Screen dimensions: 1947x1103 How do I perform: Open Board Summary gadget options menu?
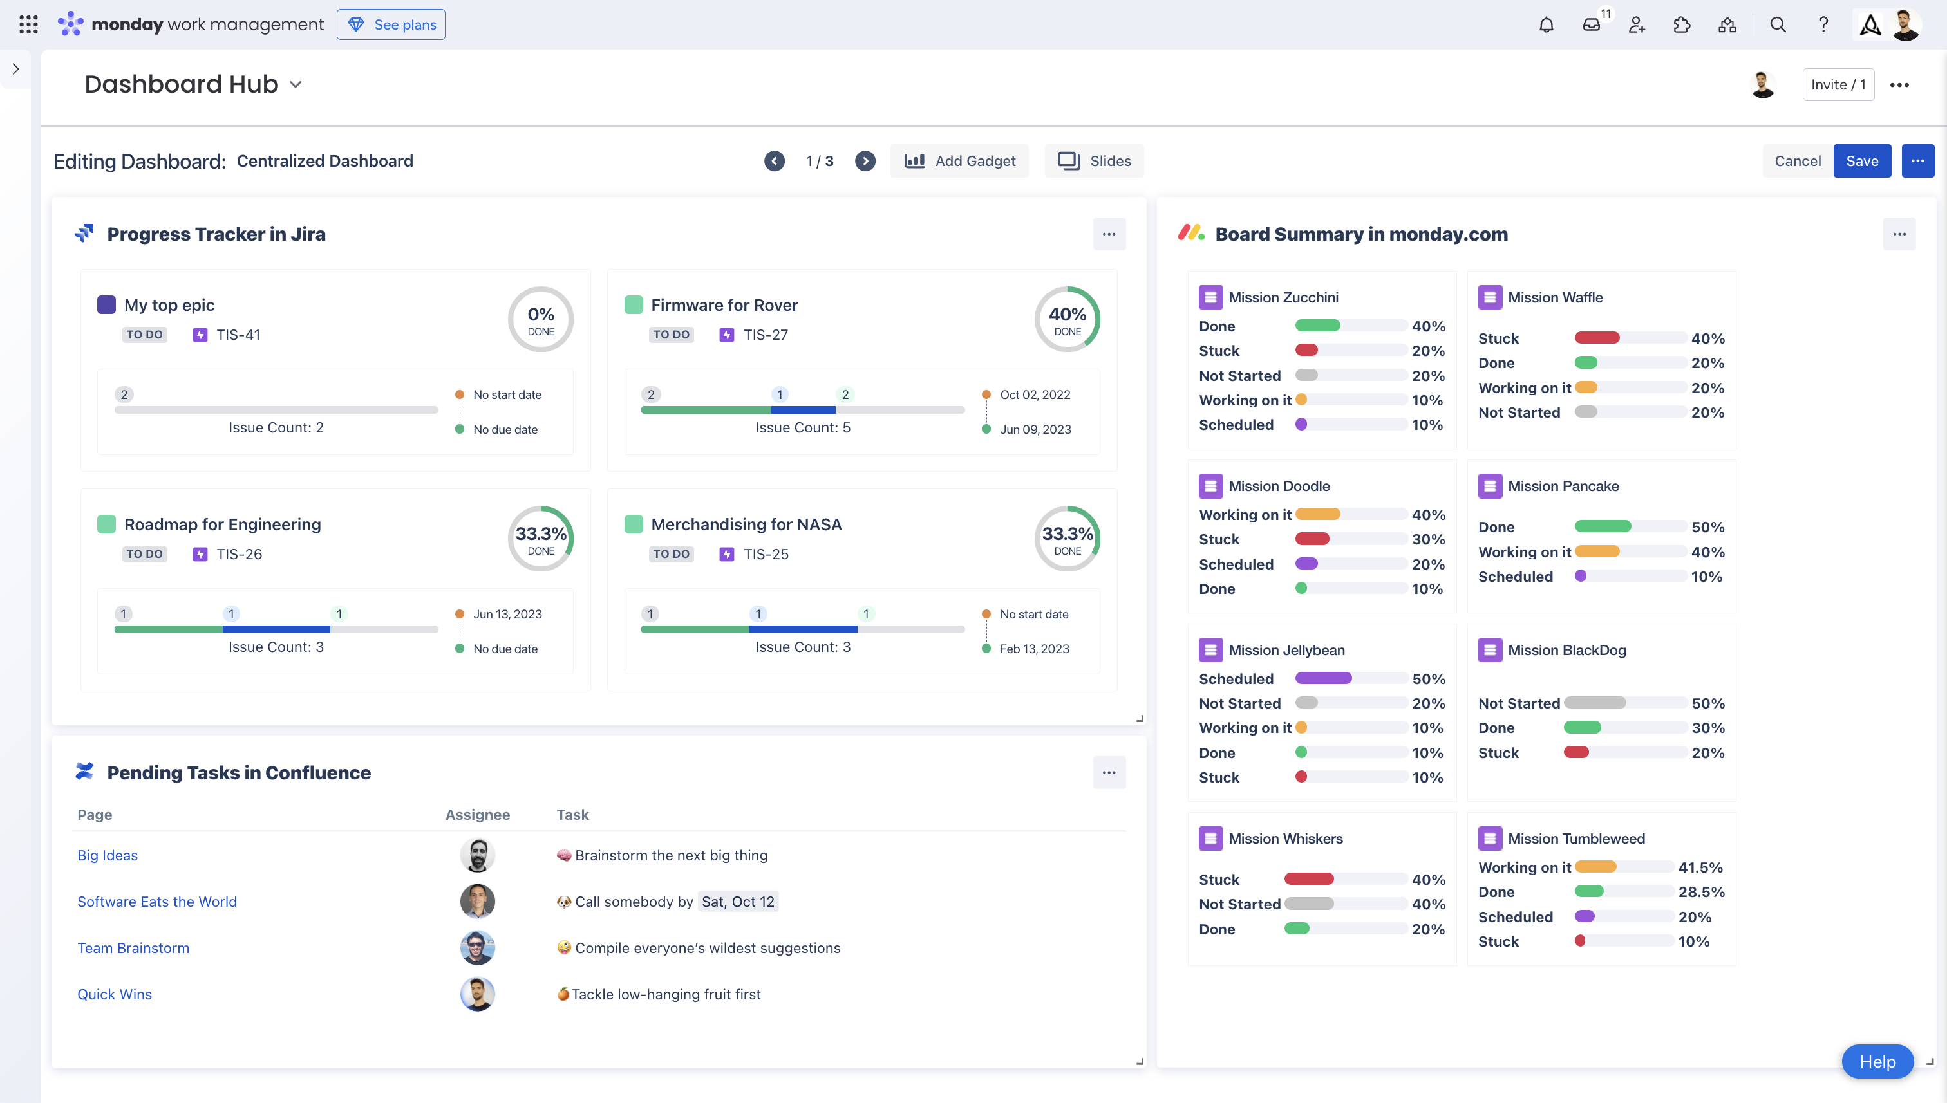1899,234
